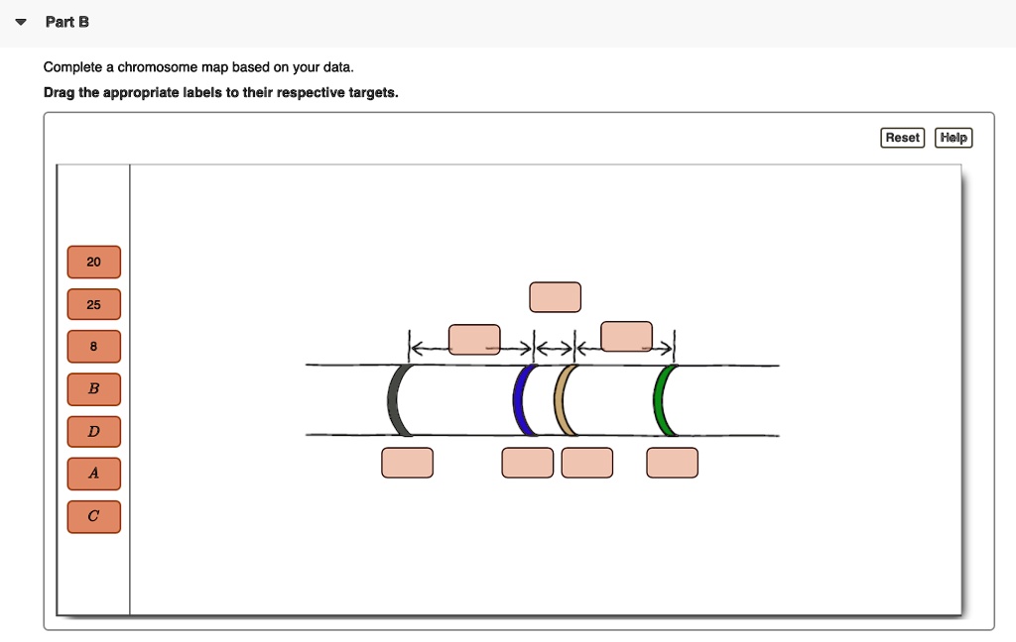This screenshot has height=642, width=1016.
Task: Click the distance target on the left arrow
Action: click(x=474, y=338)
